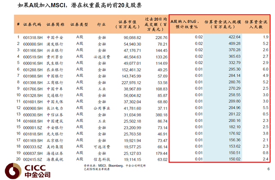Click market value 90,088.82
This screenshot has height=180, width=275.
(x=132, y=38)
